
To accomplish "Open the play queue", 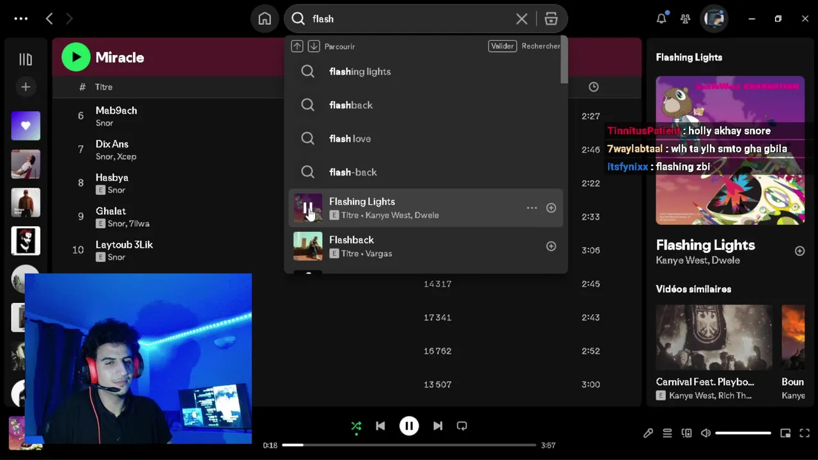I will tap(667, 433).
